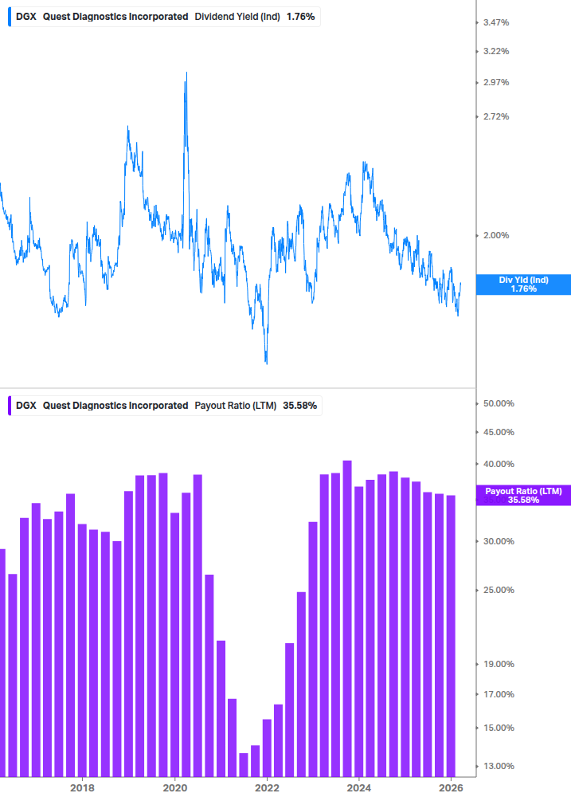Click the 19.00% axis label
Image resolution: width=571 pixels, height=801 pixels.
499,665
